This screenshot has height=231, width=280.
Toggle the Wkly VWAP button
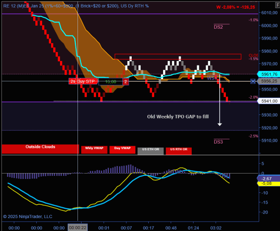coord(94,150)
